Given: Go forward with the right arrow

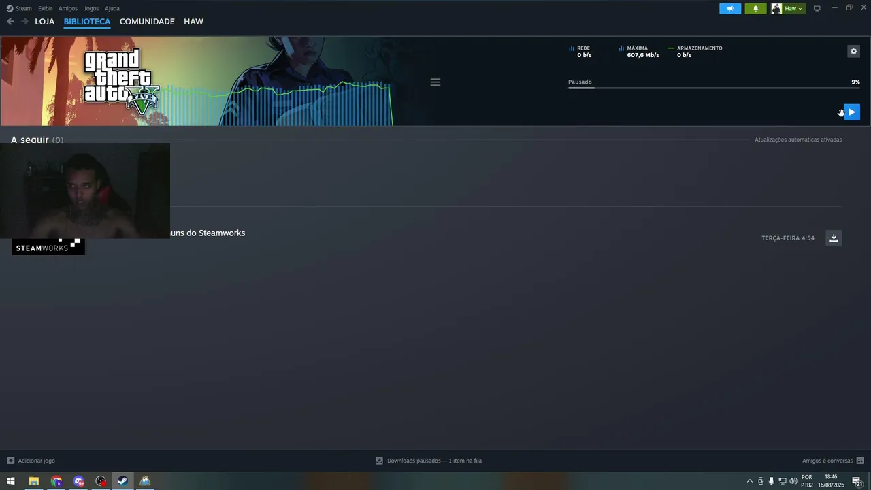Looking at the screenshot, I should pos(24,22).
